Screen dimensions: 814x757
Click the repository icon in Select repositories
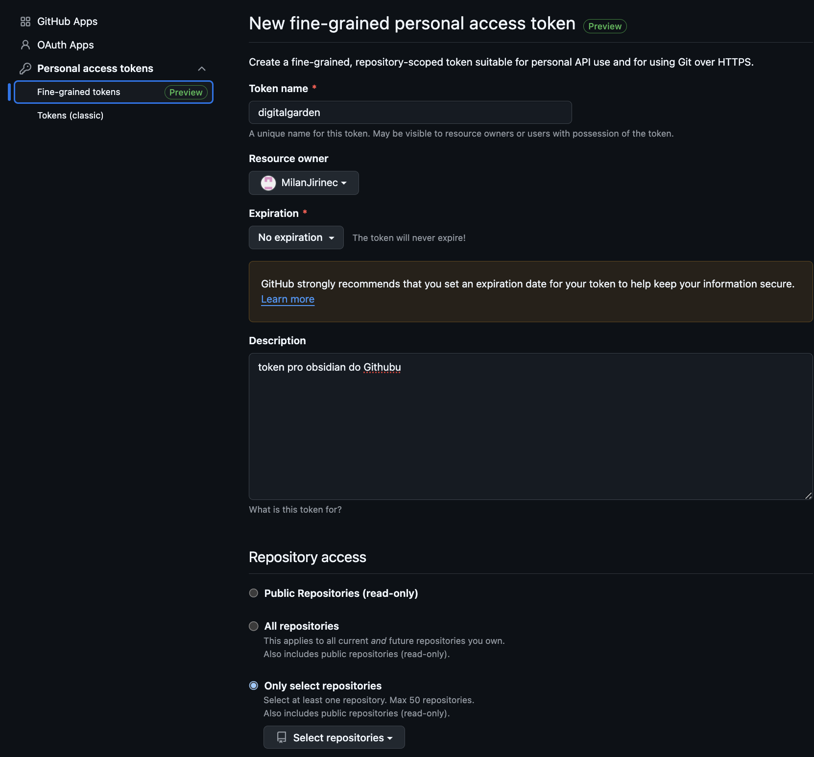click(x=282, y=737)
